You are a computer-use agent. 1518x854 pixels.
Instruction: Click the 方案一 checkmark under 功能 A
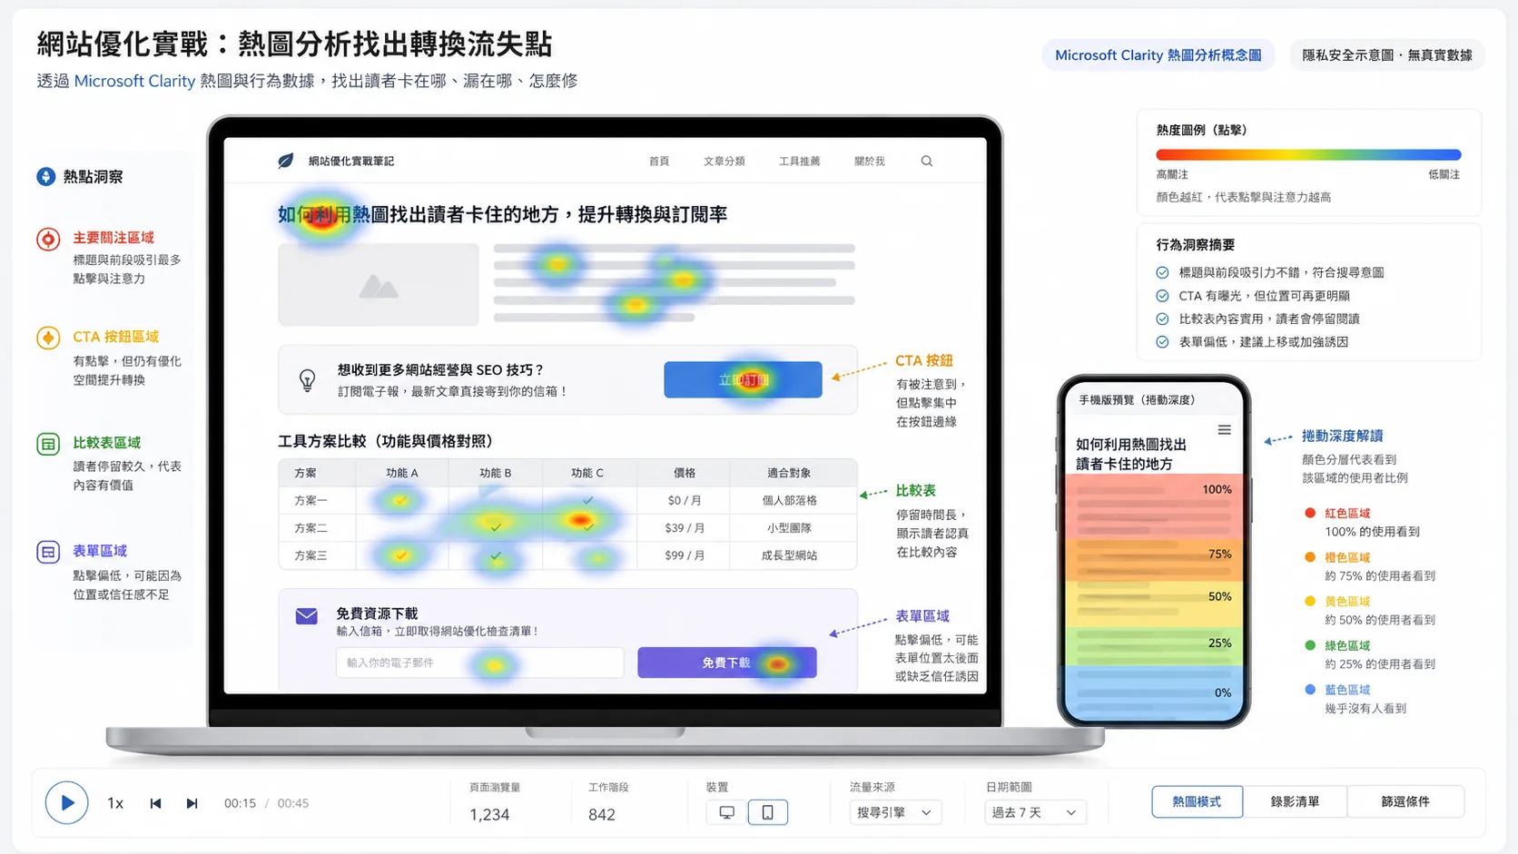(x=400, y=500)
